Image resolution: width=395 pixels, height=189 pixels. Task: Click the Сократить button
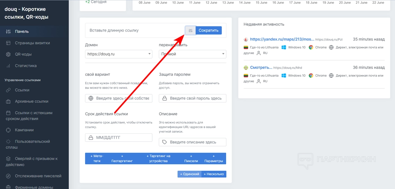[208, 30]
